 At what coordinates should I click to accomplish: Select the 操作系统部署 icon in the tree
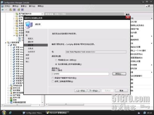click(11, 93)
